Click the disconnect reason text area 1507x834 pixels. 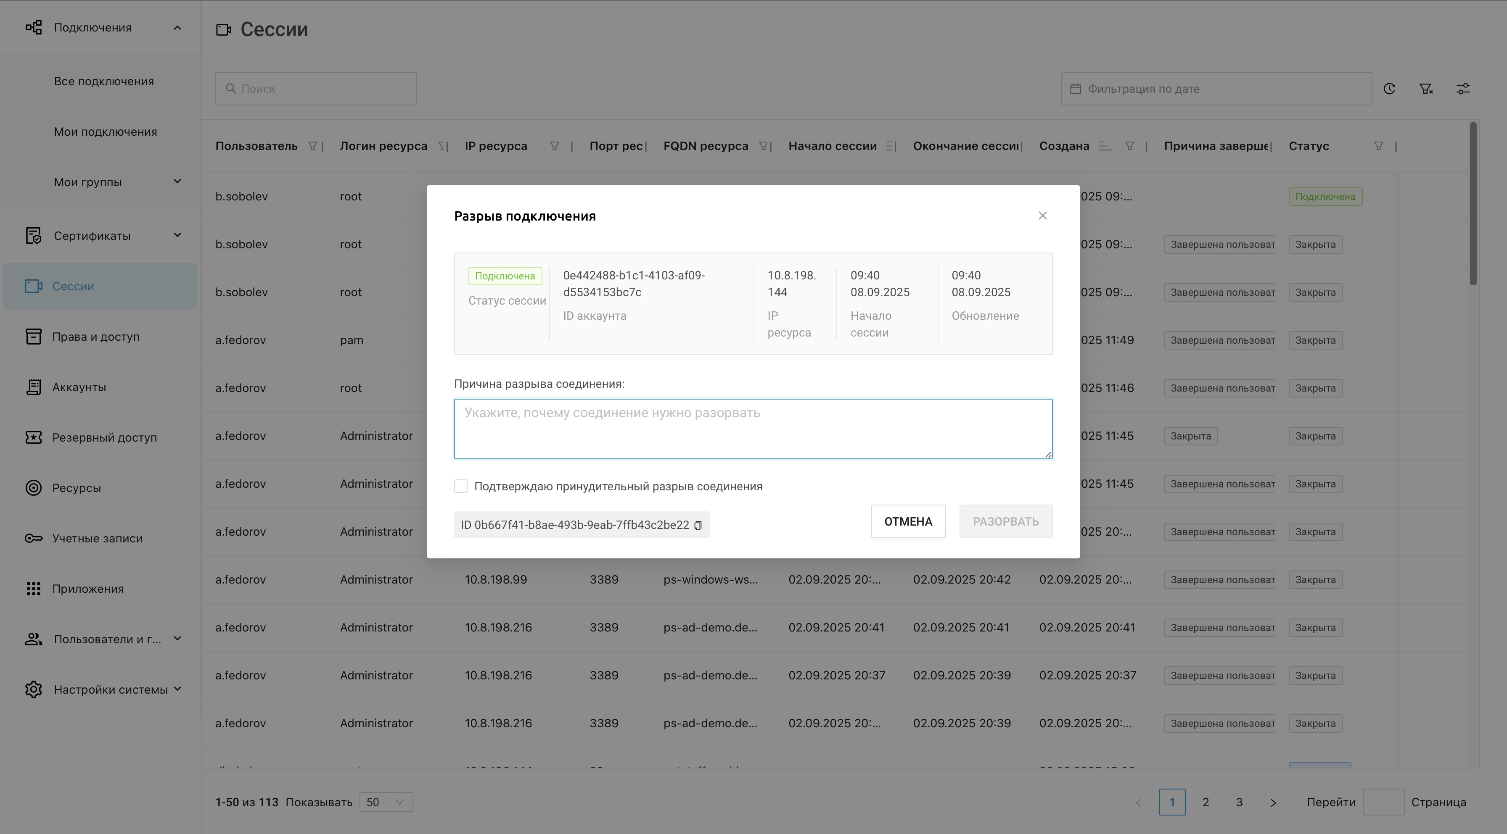753,429
